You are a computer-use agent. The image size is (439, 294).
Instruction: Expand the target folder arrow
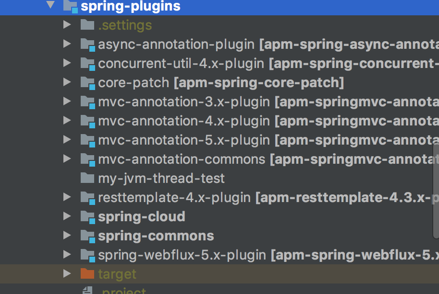click(67, 274)
